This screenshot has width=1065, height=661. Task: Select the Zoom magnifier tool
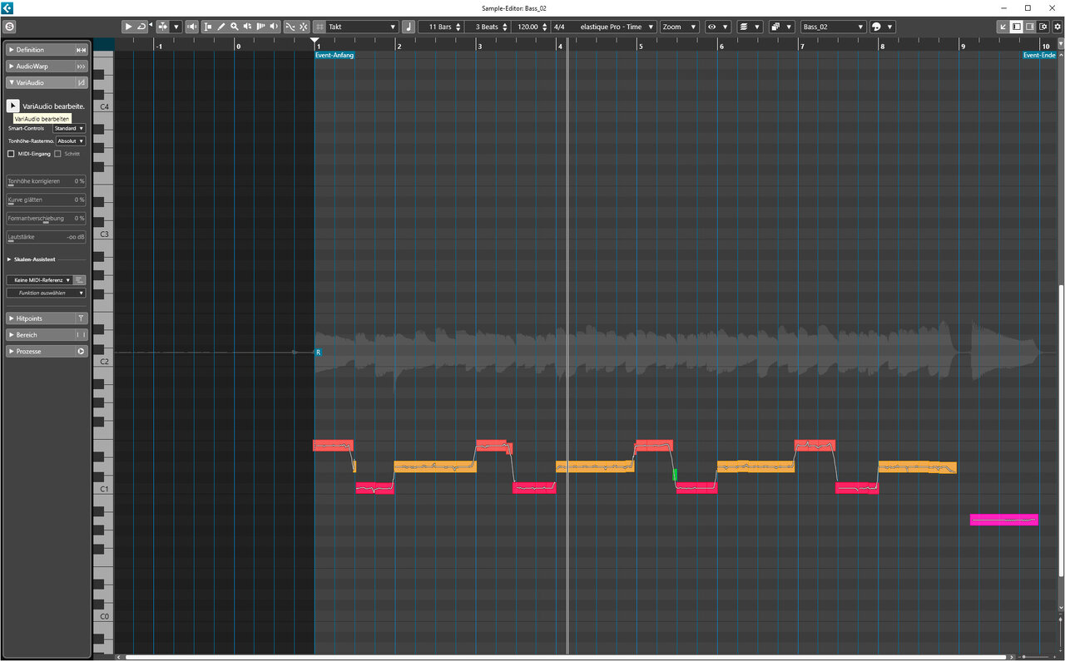(235, 27)
